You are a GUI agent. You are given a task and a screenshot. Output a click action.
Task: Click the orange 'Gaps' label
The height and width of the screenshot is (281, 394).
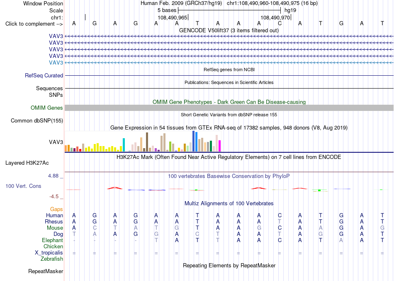pos(56,209)
